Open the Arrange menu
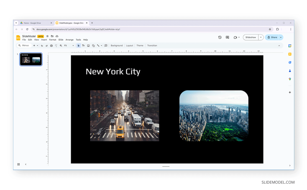This screenshot has width=307, height=190. [70, 40]
